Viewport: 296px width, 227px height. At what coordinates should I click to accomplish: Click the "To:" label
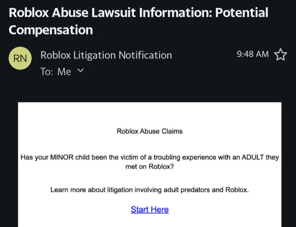[46, 72]
